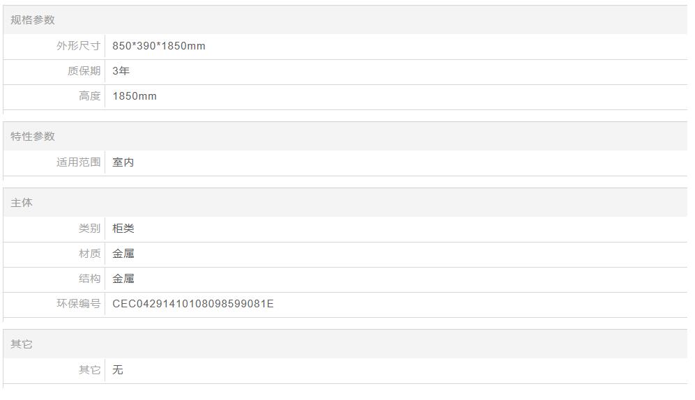Select the 适用范围 label
Viewport: 695px width, 400px height.
78,162
